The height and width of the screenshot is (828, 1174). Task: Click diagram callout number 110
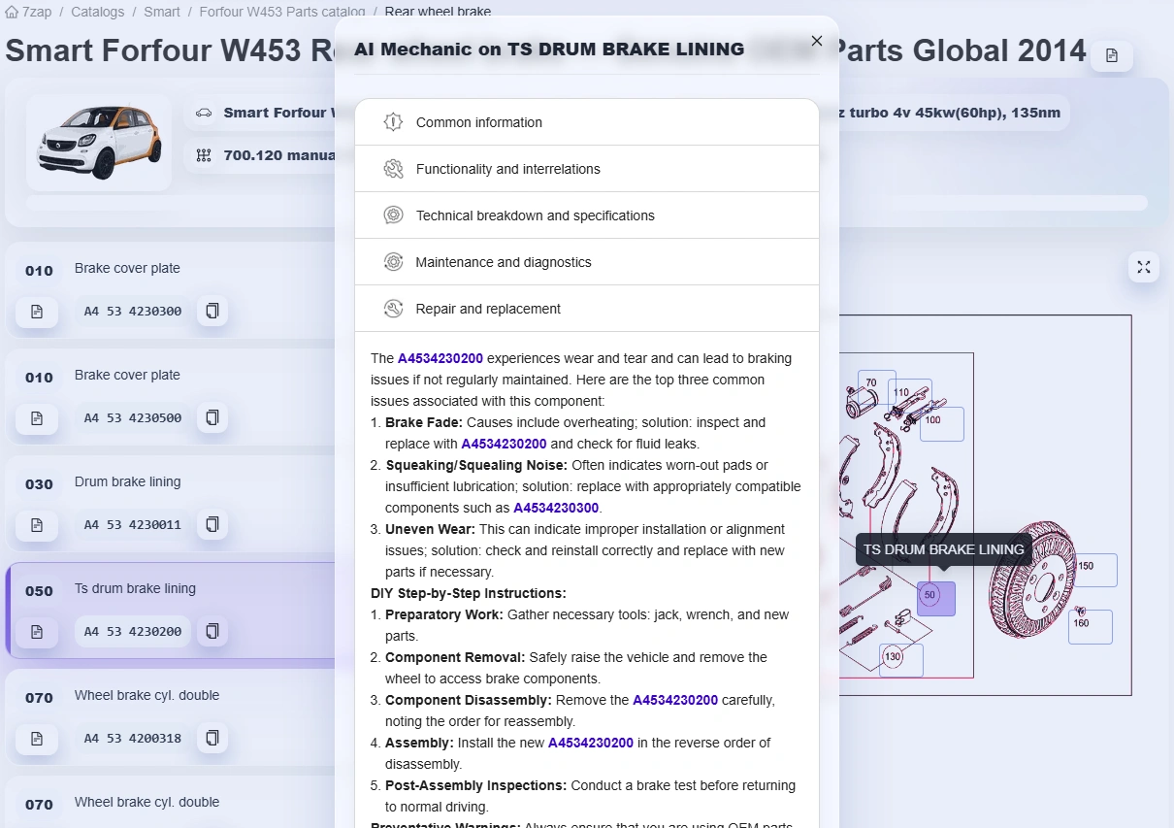point(909,395)
